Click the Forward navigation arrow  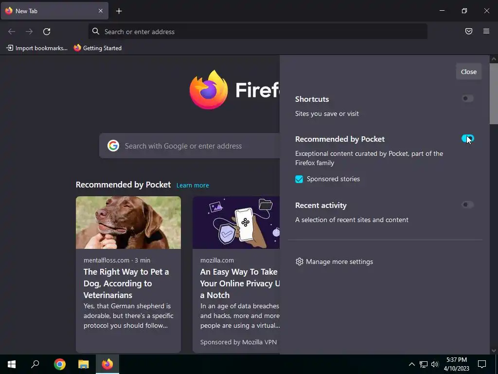click(29, 32)
